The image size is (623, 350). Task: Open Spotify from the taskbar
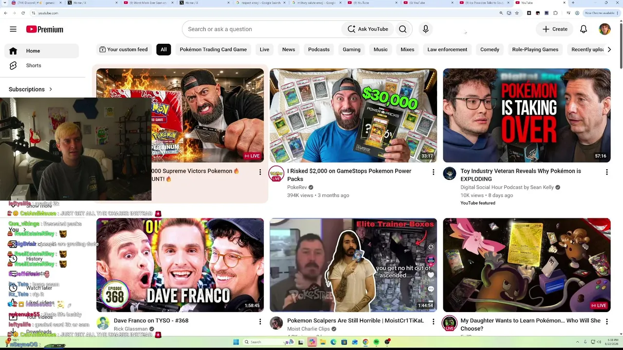pyautogui.click(x=377, y=342)
